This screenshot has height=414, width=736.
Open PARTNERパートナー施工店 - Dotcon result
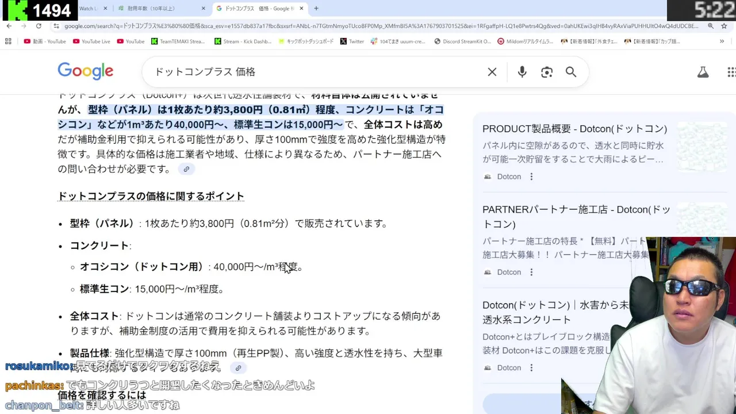click(576, 217)
